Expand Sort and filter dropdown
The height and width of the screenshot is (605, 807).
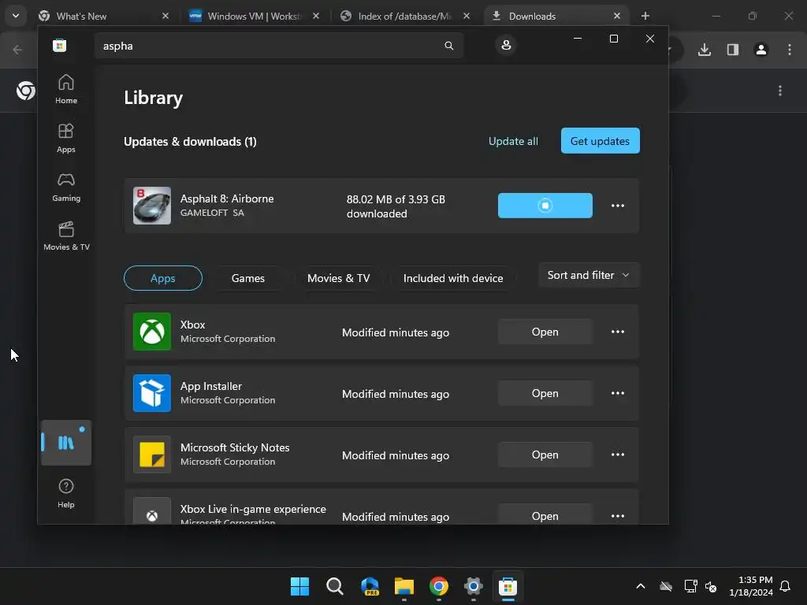(x=589, y=275)
